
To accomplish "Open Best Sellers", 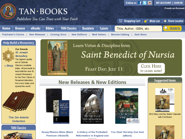I will point(99,34).
